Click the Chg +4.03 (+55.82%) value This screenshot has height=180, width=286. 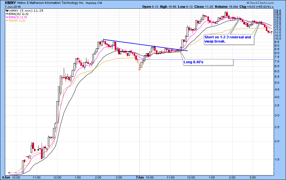pos(255,7)
